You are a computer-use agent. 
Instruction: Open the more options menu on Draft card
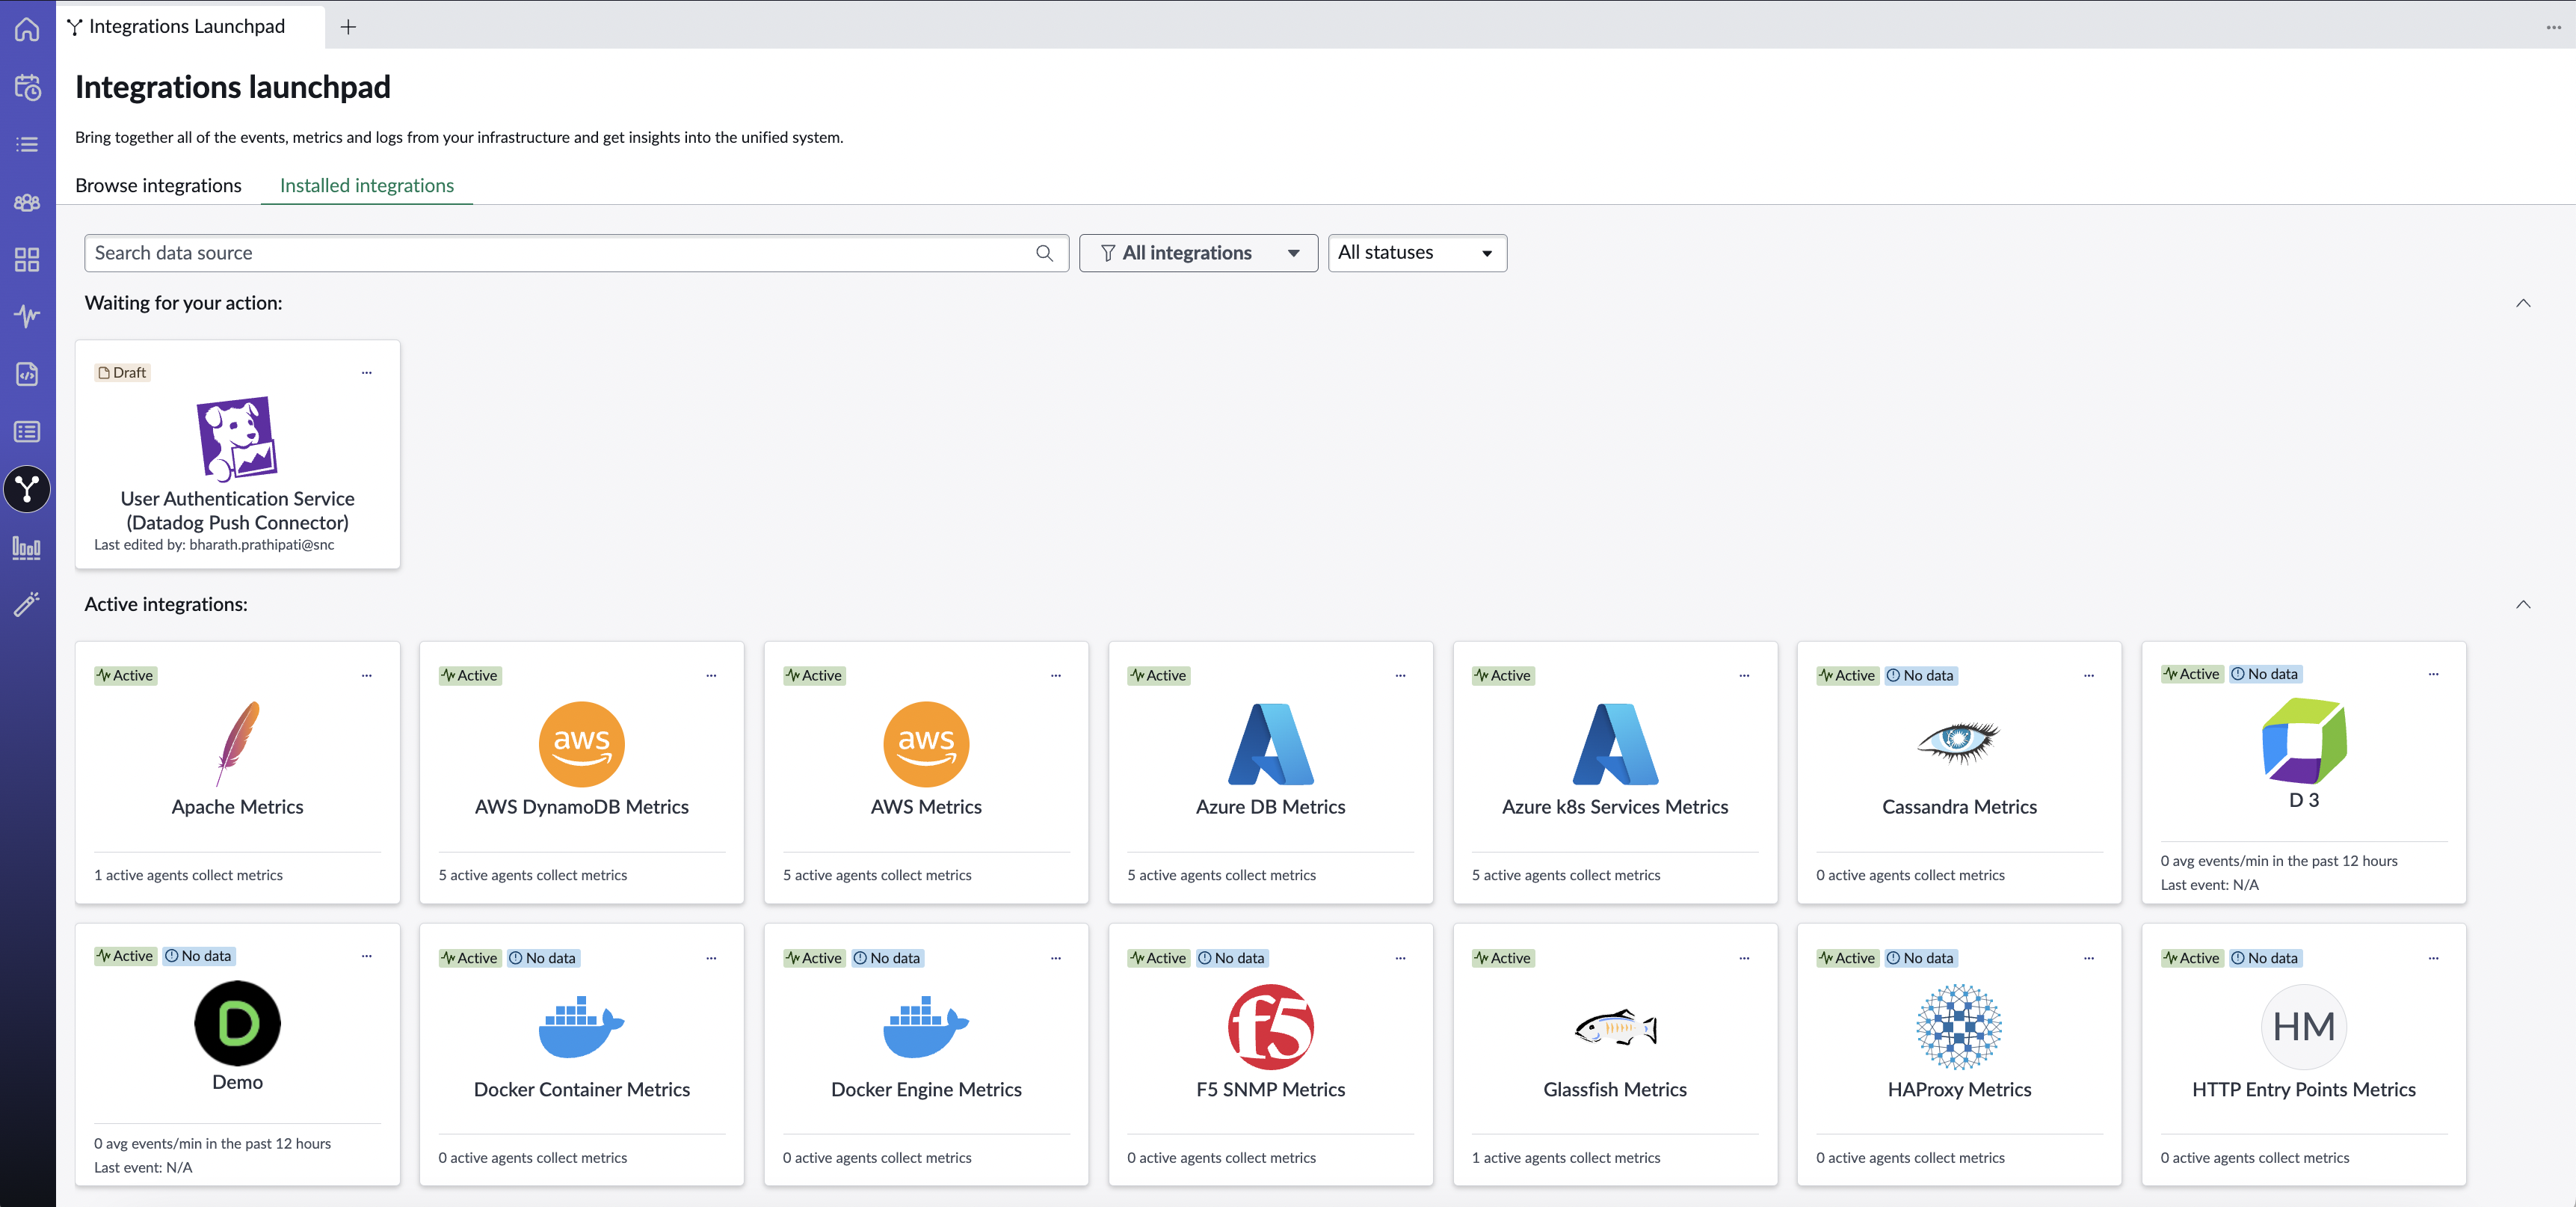point(367,373)
